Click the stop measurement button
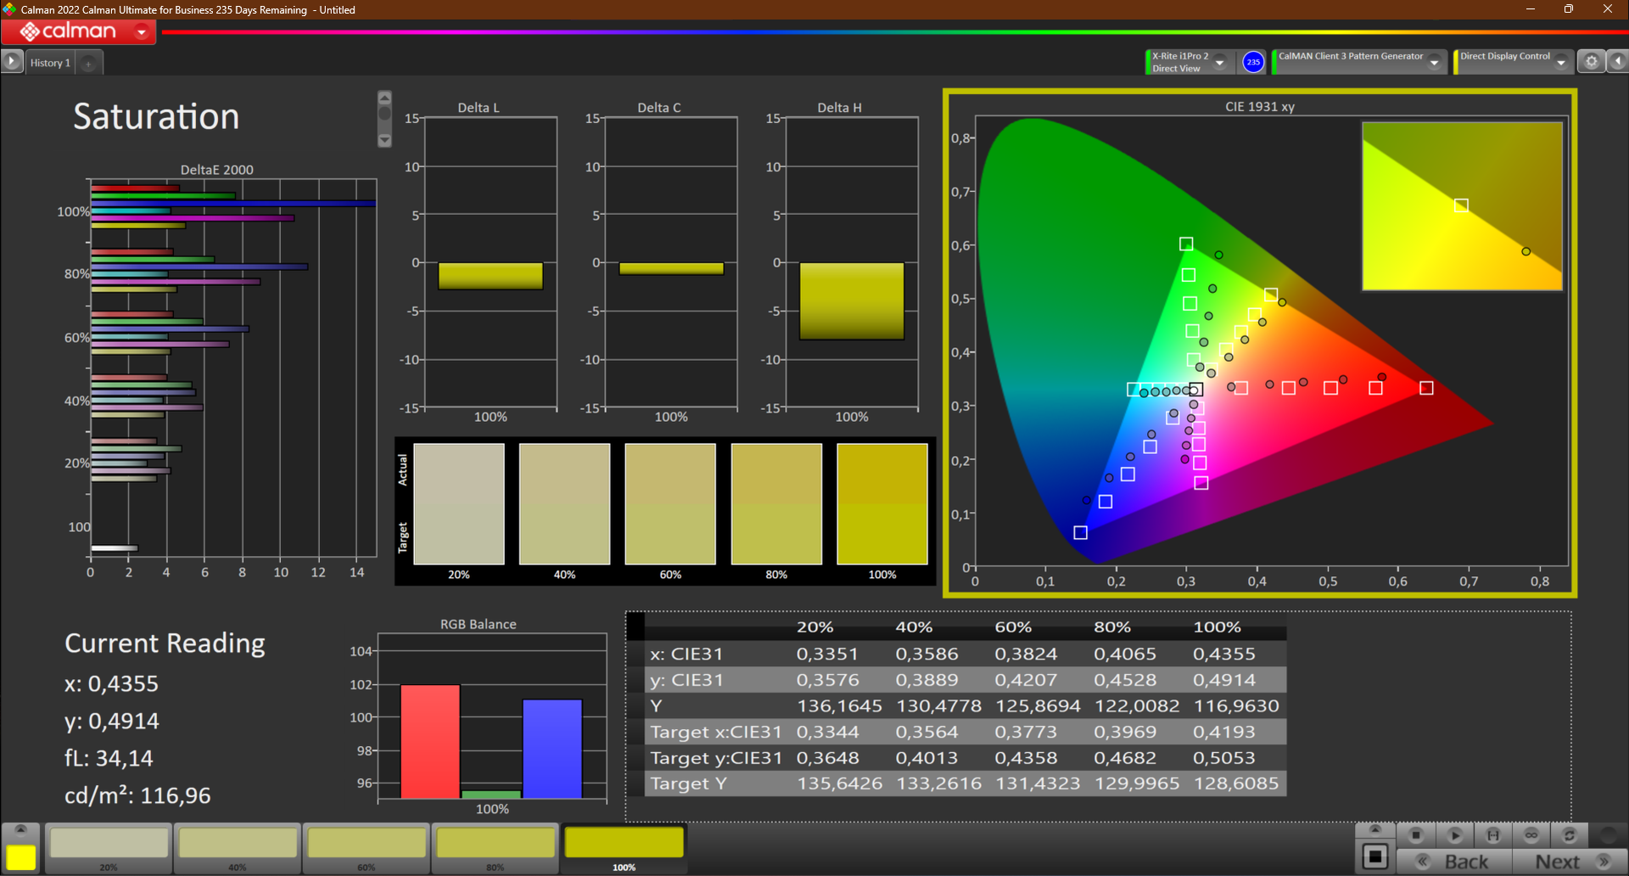Screen dimensions: 1629x876 [x=1415, y=835]
